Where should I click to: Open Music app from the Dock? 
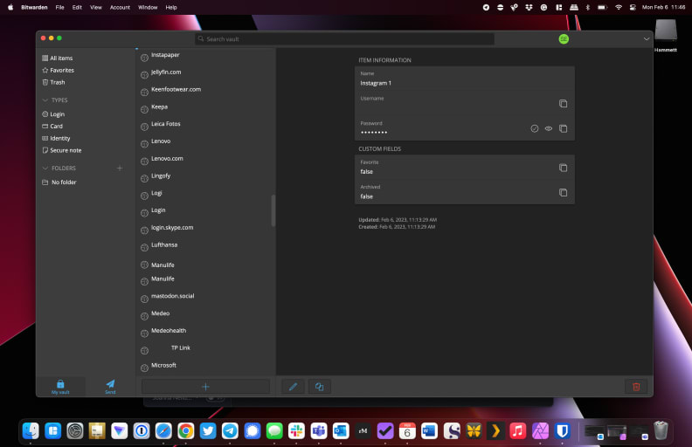(x=517, y=430)
